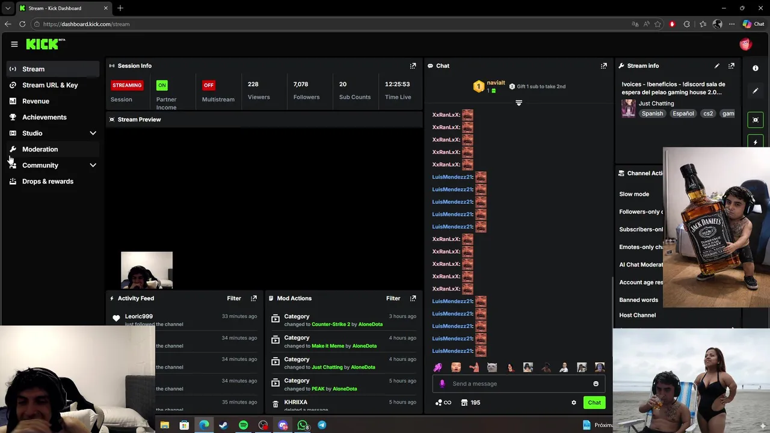Pop out the Chat panel
Image resolution: width=770 pixels, height=433 pixels.
[x=603, y=66]
